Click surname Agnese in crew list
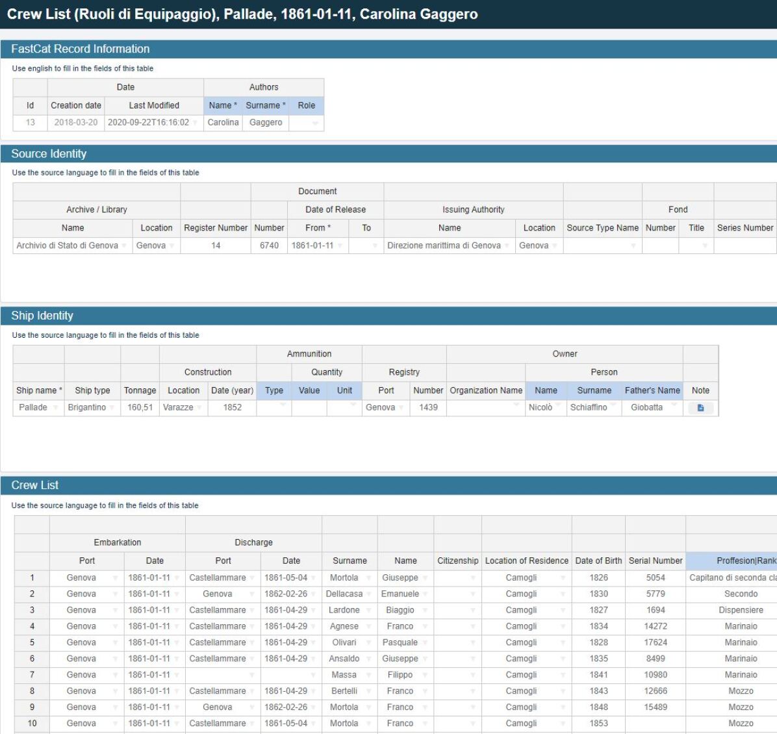Viewport: 777px width, 734px height. point(344,626)
